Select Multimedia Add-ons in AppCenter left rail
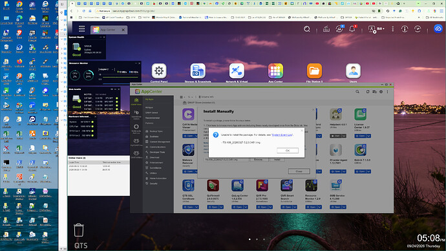 (136, 129)
